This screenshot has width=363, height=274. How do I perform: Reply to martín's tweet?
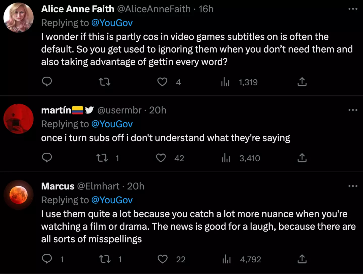coord(47,158)
